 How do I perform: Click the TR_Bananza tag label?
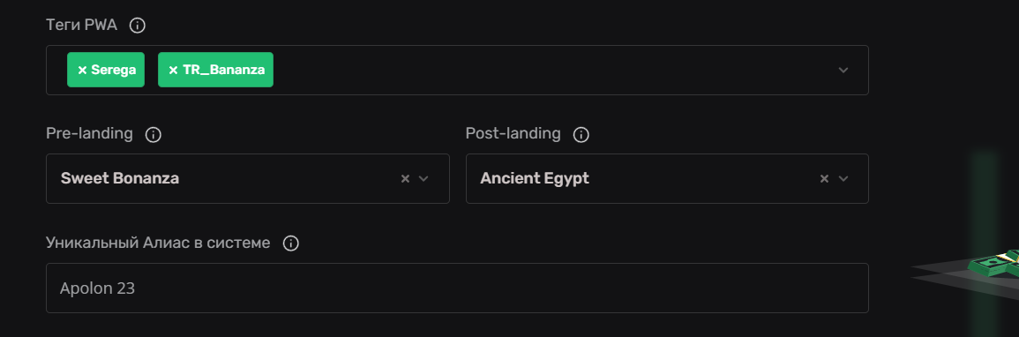point(223,70)
